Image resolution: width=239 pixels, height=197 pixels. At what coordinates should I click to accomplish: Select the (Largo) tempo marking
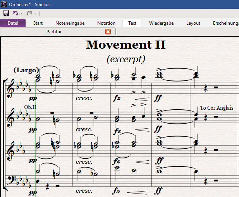point(26,70)
